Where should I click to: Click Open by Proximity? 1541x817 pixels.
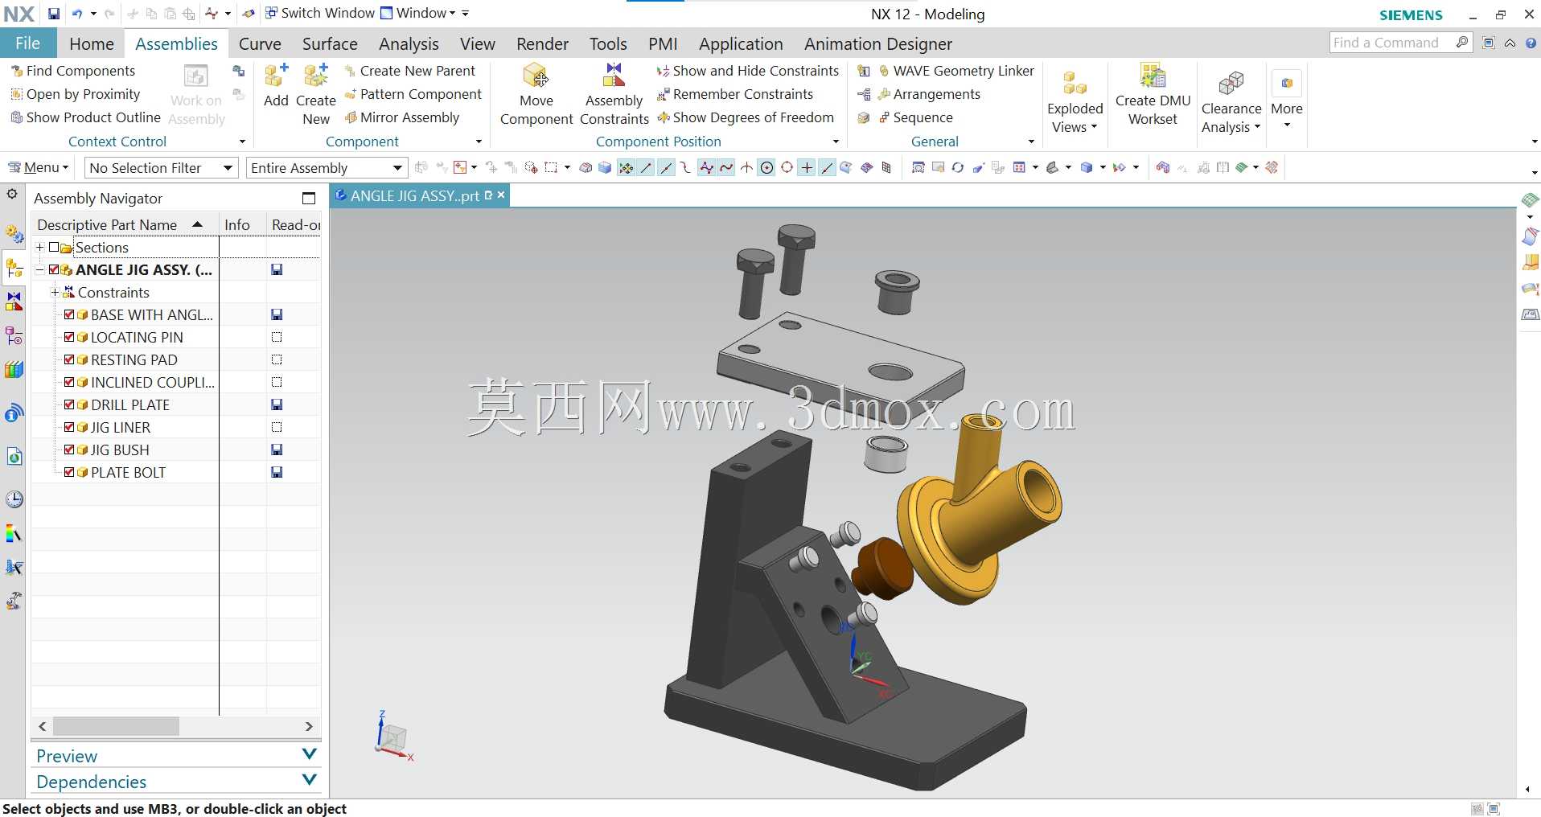(x=75, y=94)
